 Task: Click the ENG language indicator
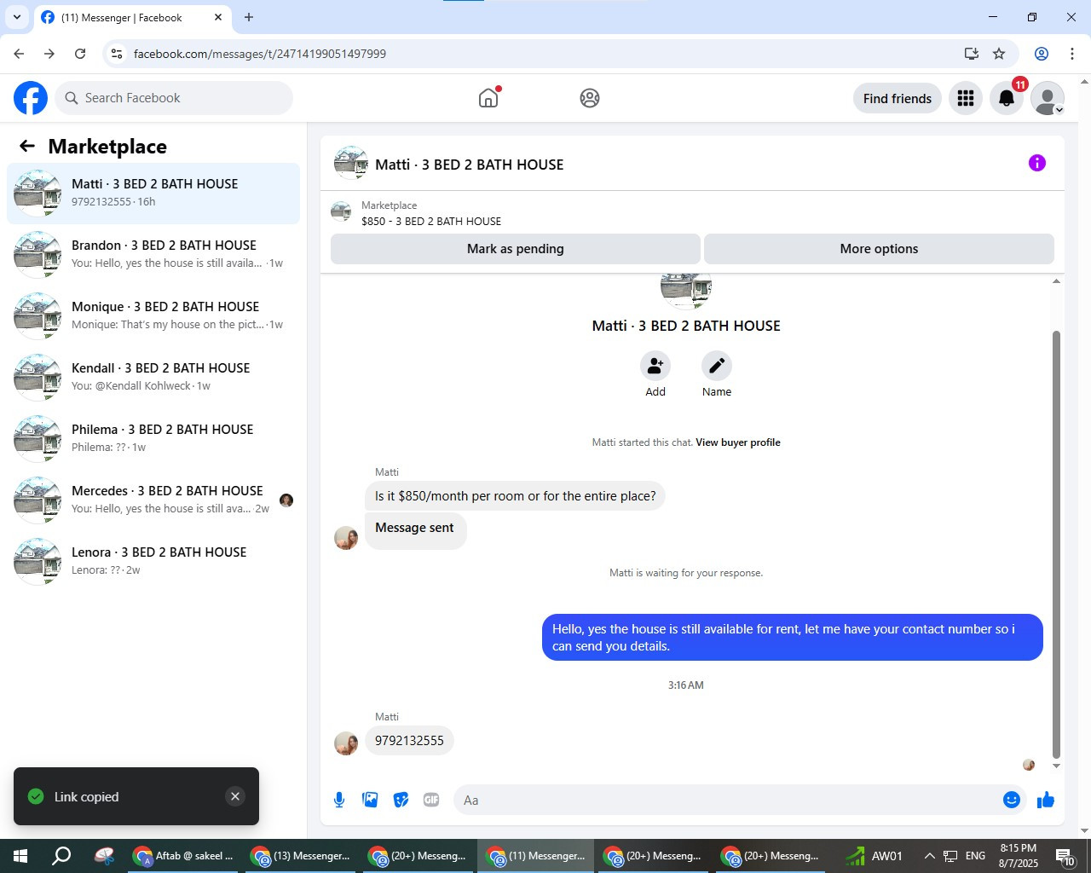point(976,856)
